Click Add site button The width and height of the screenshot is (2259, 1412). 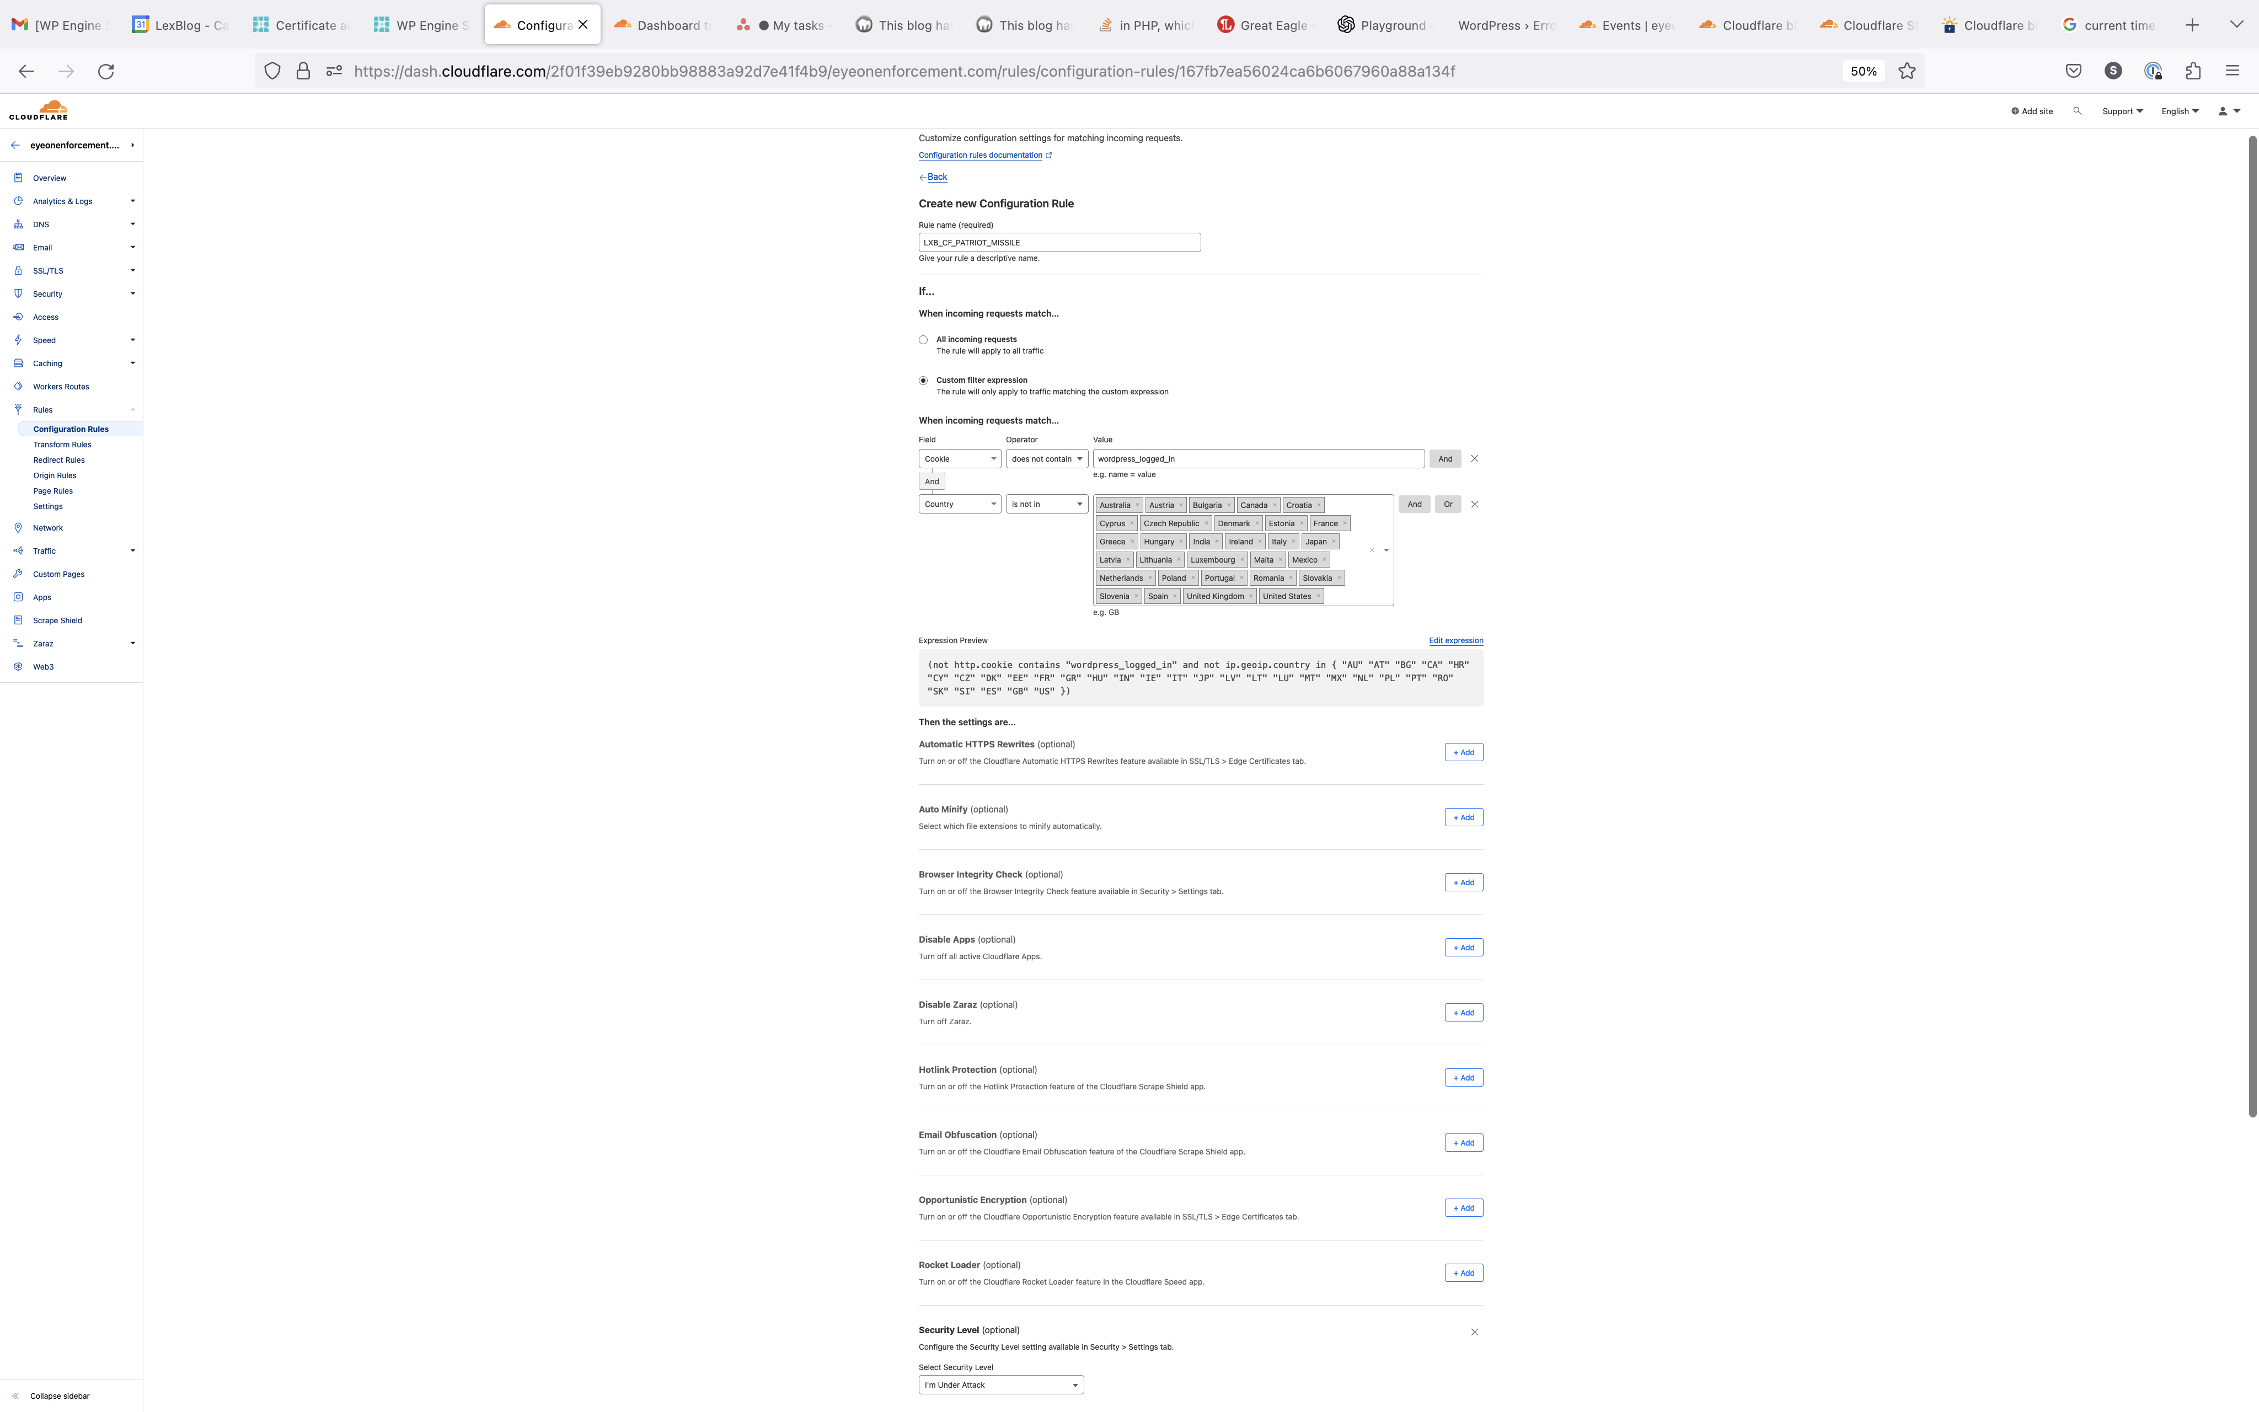[x=2032, y=111]
